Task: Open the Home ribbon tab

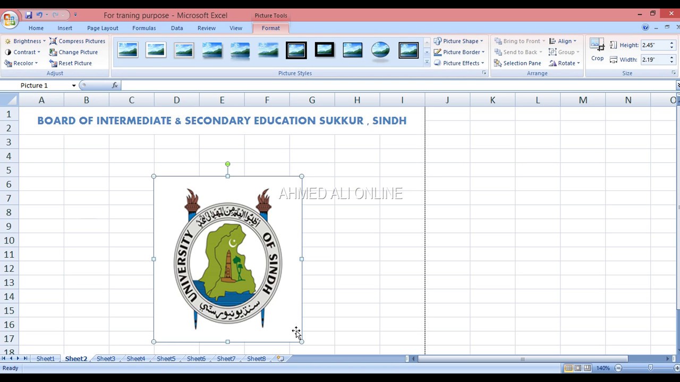Action: point(36,28)
